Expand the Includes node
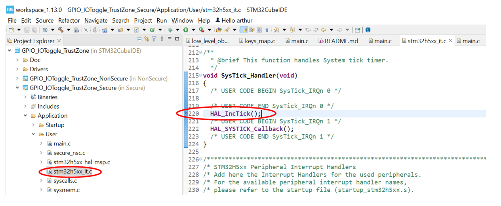Image resolution: width=501 pixels, height=206 pixels. click(25, 106)
